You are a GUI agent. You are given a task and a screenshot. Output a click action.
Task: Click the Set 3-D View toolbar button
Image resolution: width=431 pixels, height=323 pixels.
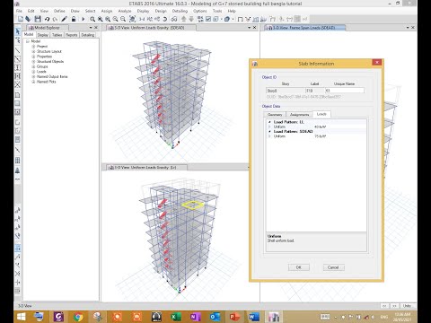[142, 19]
